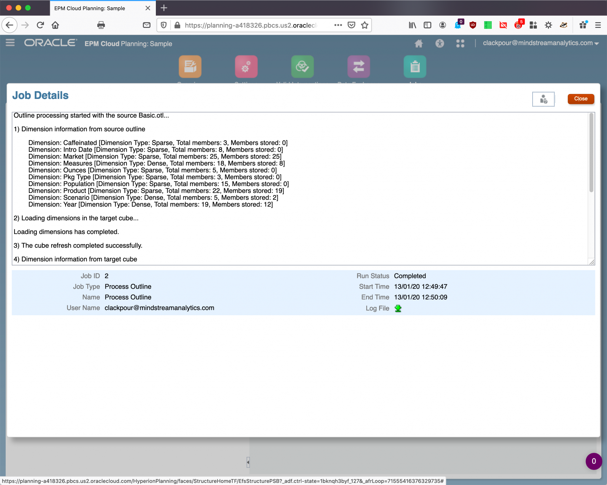Screen dimensions: 607x485
Task: Click Job Type value 'Process Outline'
Action: tap(128, 286)
